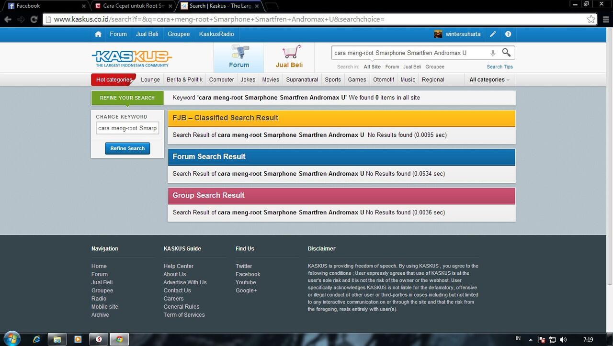Image resolution: width=613 pixels, height=346 pixels.
Task: Open the Movies category
Action: [x=271, y=79]
